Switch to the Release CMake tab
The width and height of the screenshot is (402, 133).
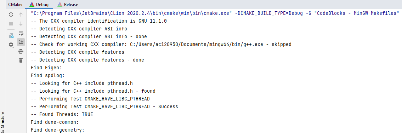pos(68,4)
